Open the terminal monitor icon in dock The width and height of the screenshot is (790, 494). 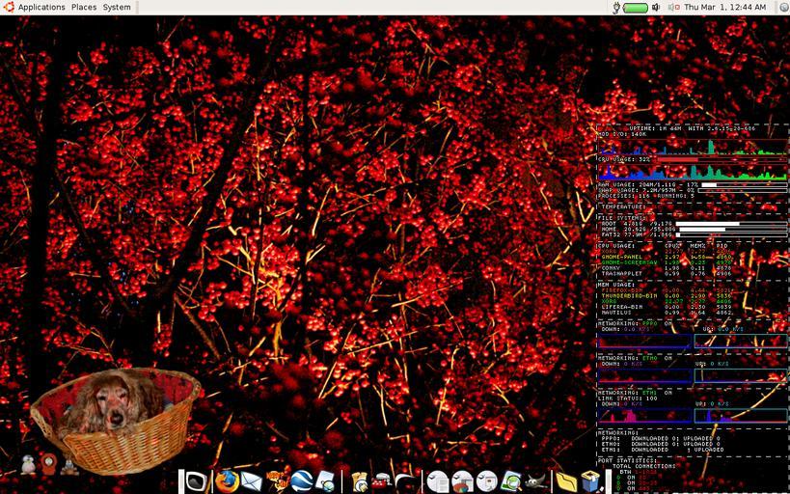pyautogui.click(x=196, y=480)
